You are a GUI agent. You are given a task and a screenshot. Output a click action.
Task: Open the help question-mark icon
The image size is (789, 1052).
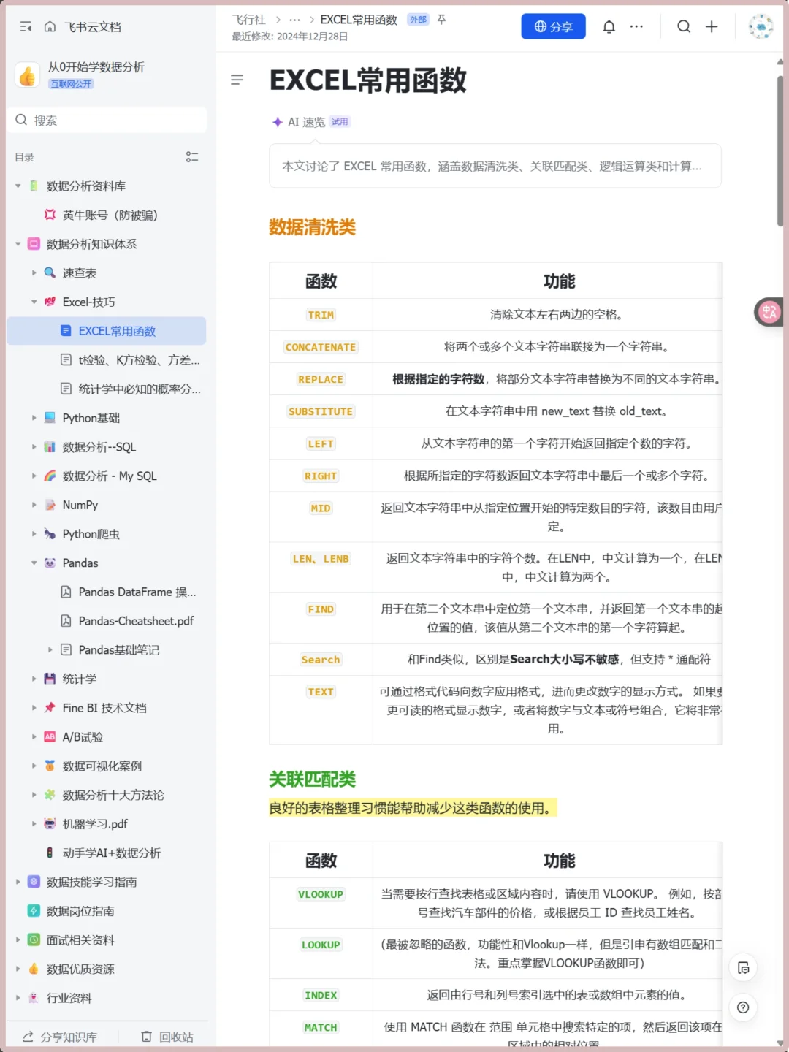point(743,1007)
